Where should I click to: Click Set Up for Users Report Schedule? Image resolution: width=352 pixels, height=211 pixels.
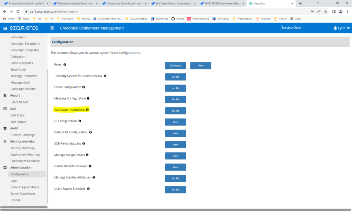pos(176,190)
